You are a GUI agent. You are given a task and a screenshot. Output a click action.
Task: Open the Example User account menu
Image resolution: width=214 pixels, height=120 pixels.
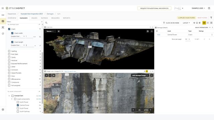tap(198, 8)
